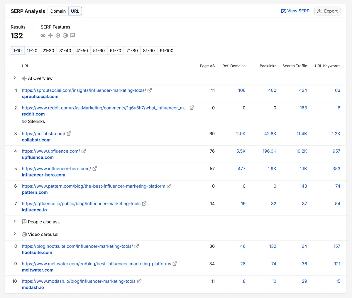Image resolution: width=352 pixels, height=298 pixels.
Task: Click the Export button
Action: (x=327, y=11)
